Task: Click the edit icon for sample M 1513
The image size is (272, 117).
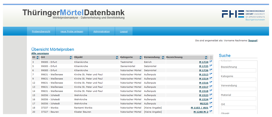Action: click(x=211, y=74)
